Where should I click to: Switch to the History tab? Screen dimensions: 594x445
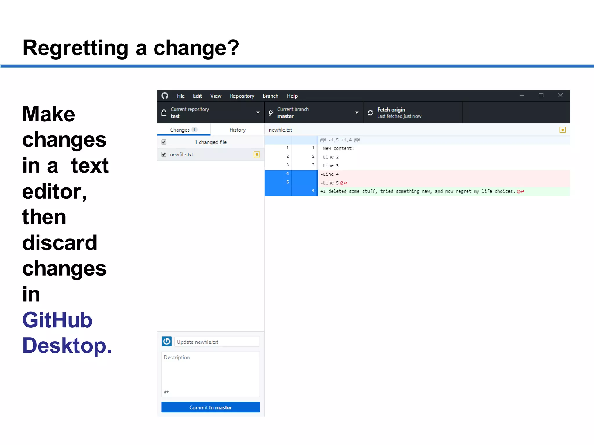pyautogui.click(x=237, y=130)
